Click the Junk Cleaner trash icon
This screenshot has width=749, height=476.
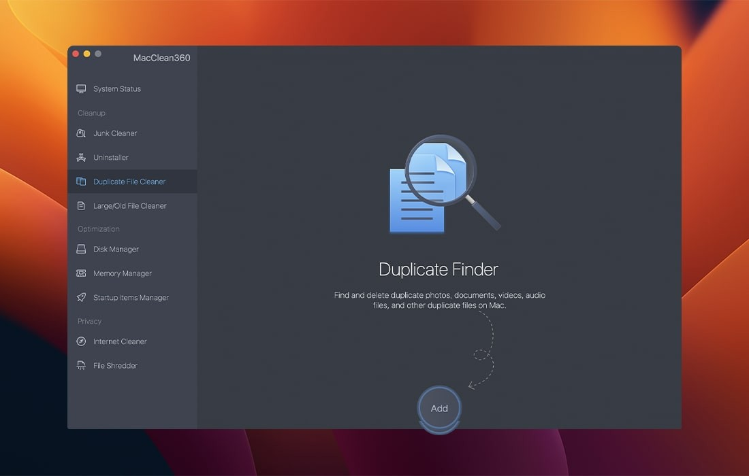(81, 133)
